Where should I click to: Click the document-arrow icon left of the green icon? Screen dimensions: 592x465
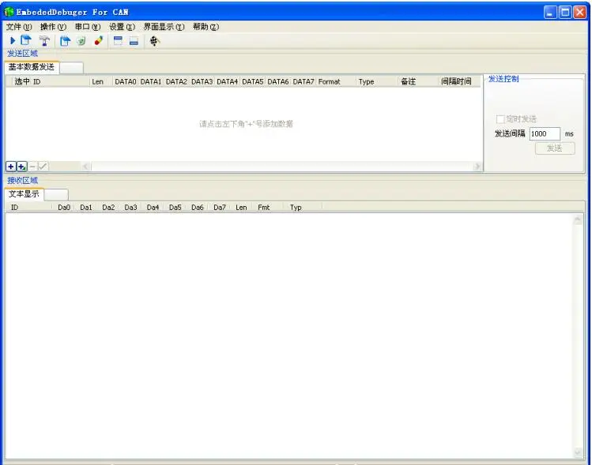(x=66, y=41)
